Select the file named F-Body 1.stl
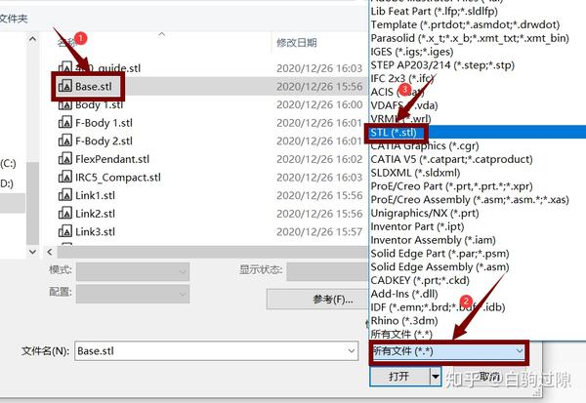Viewport: 586px width, 403px height. click(104, 123)
